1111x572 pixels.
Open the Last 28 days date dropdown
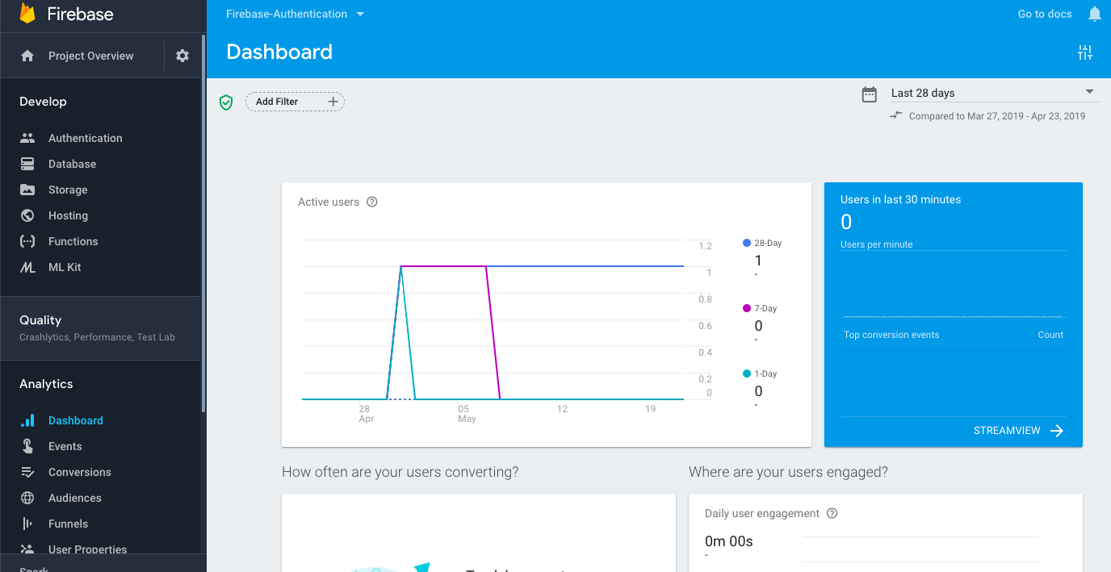[x=995, y=93]
